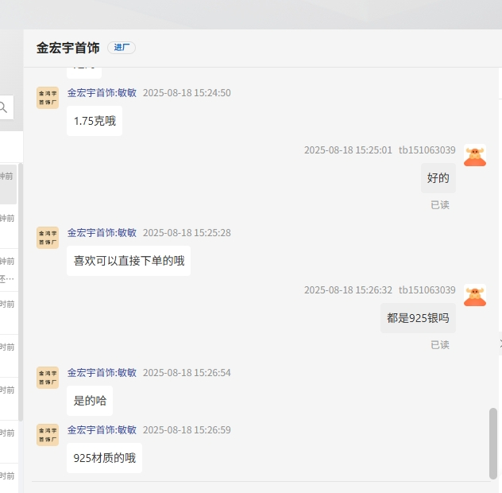The height and width of the screenshot is (493, 502).
Task: Click the 进厂 tag beside shop name
Action: pyautogui.click(x=122, y=48)
